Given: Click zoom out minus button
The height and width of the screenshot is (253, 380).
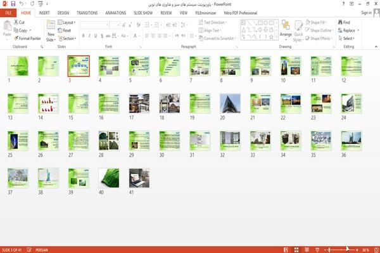Looking at the screenshot, I should pyautogui.click(x=326, y=250).
